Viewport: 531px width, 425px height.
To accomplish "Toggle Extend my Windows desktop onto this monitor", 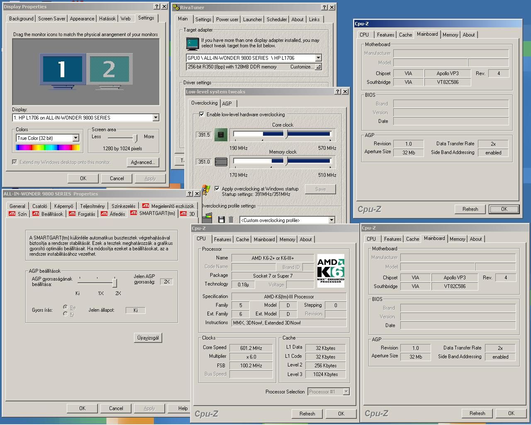I will click(15, 162).
